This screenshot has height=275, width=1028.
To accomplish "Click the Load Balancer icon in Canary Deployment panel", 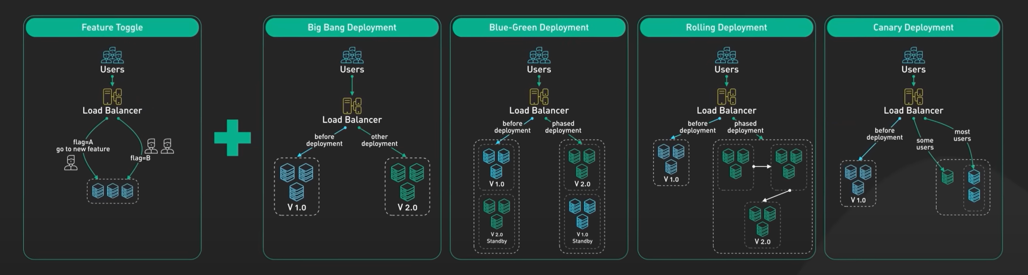I will (x=913, y=97).
